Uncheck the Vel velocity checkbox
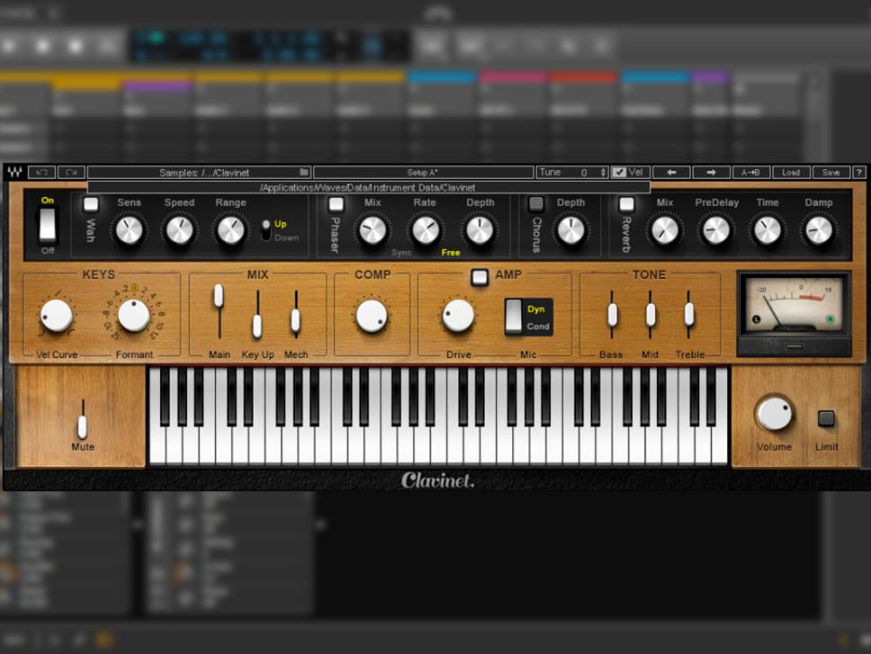The width and height of the screenshot is (871, 654). pos(621,172)
